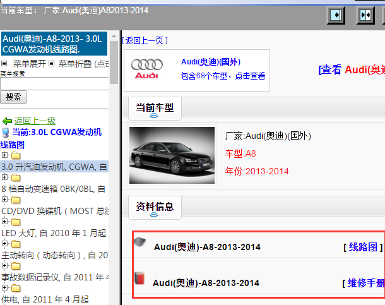
Task: Click the 资料信息 section tab
Action: [x=155, y=207]
